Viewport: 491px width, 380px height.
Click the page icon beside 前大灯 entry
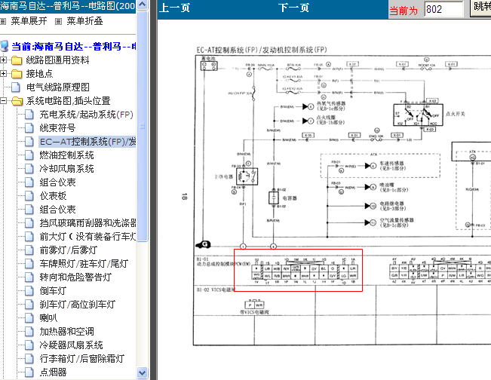click(x=29, y=237)
